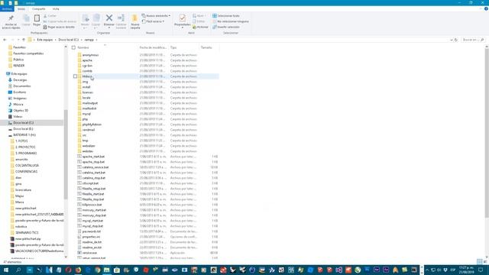Go back with the back arrow
This screenshot has width=489, height=275.
pos(5,40)
